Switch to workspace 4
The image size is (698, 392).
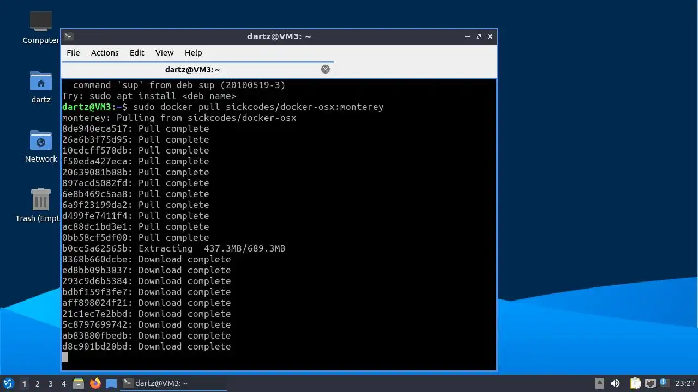coord(63,384)
